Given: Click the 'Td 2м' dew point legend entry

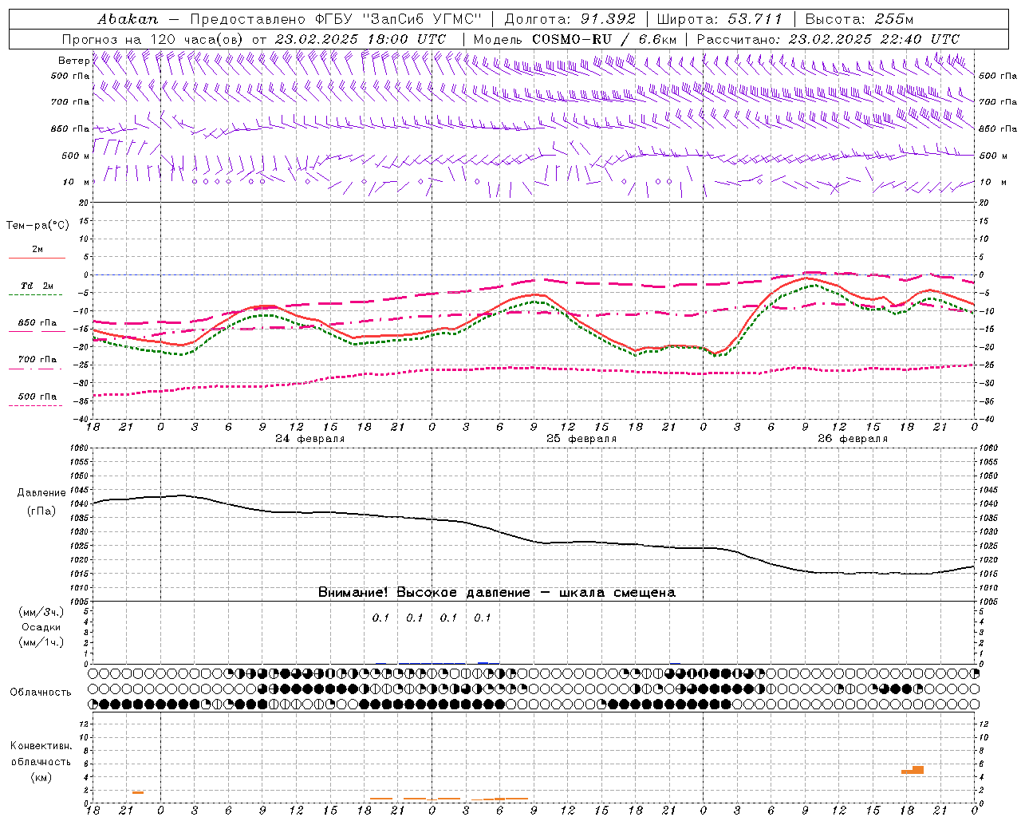Looking at the screenshot, I should (37, 286).
